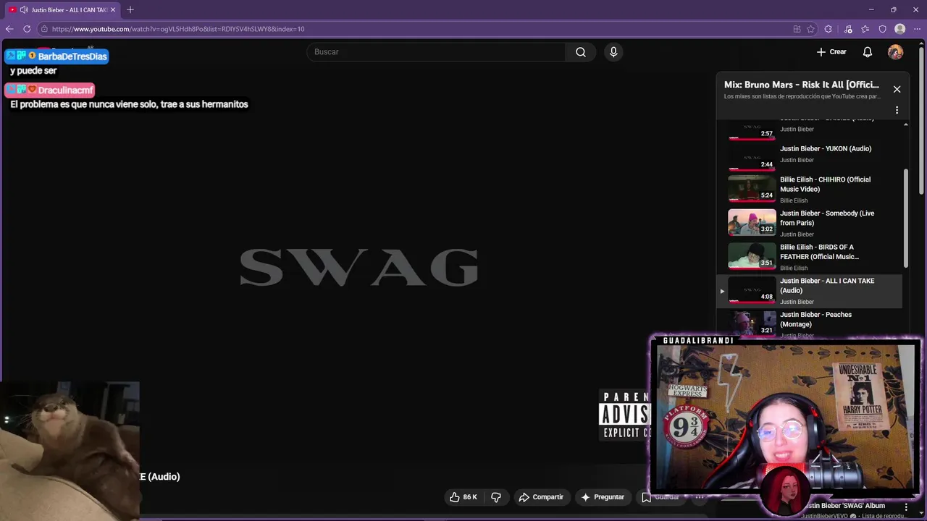Screen dimensions: 927x521
Task: Reload the page
Action: click(x=27, y=29)
